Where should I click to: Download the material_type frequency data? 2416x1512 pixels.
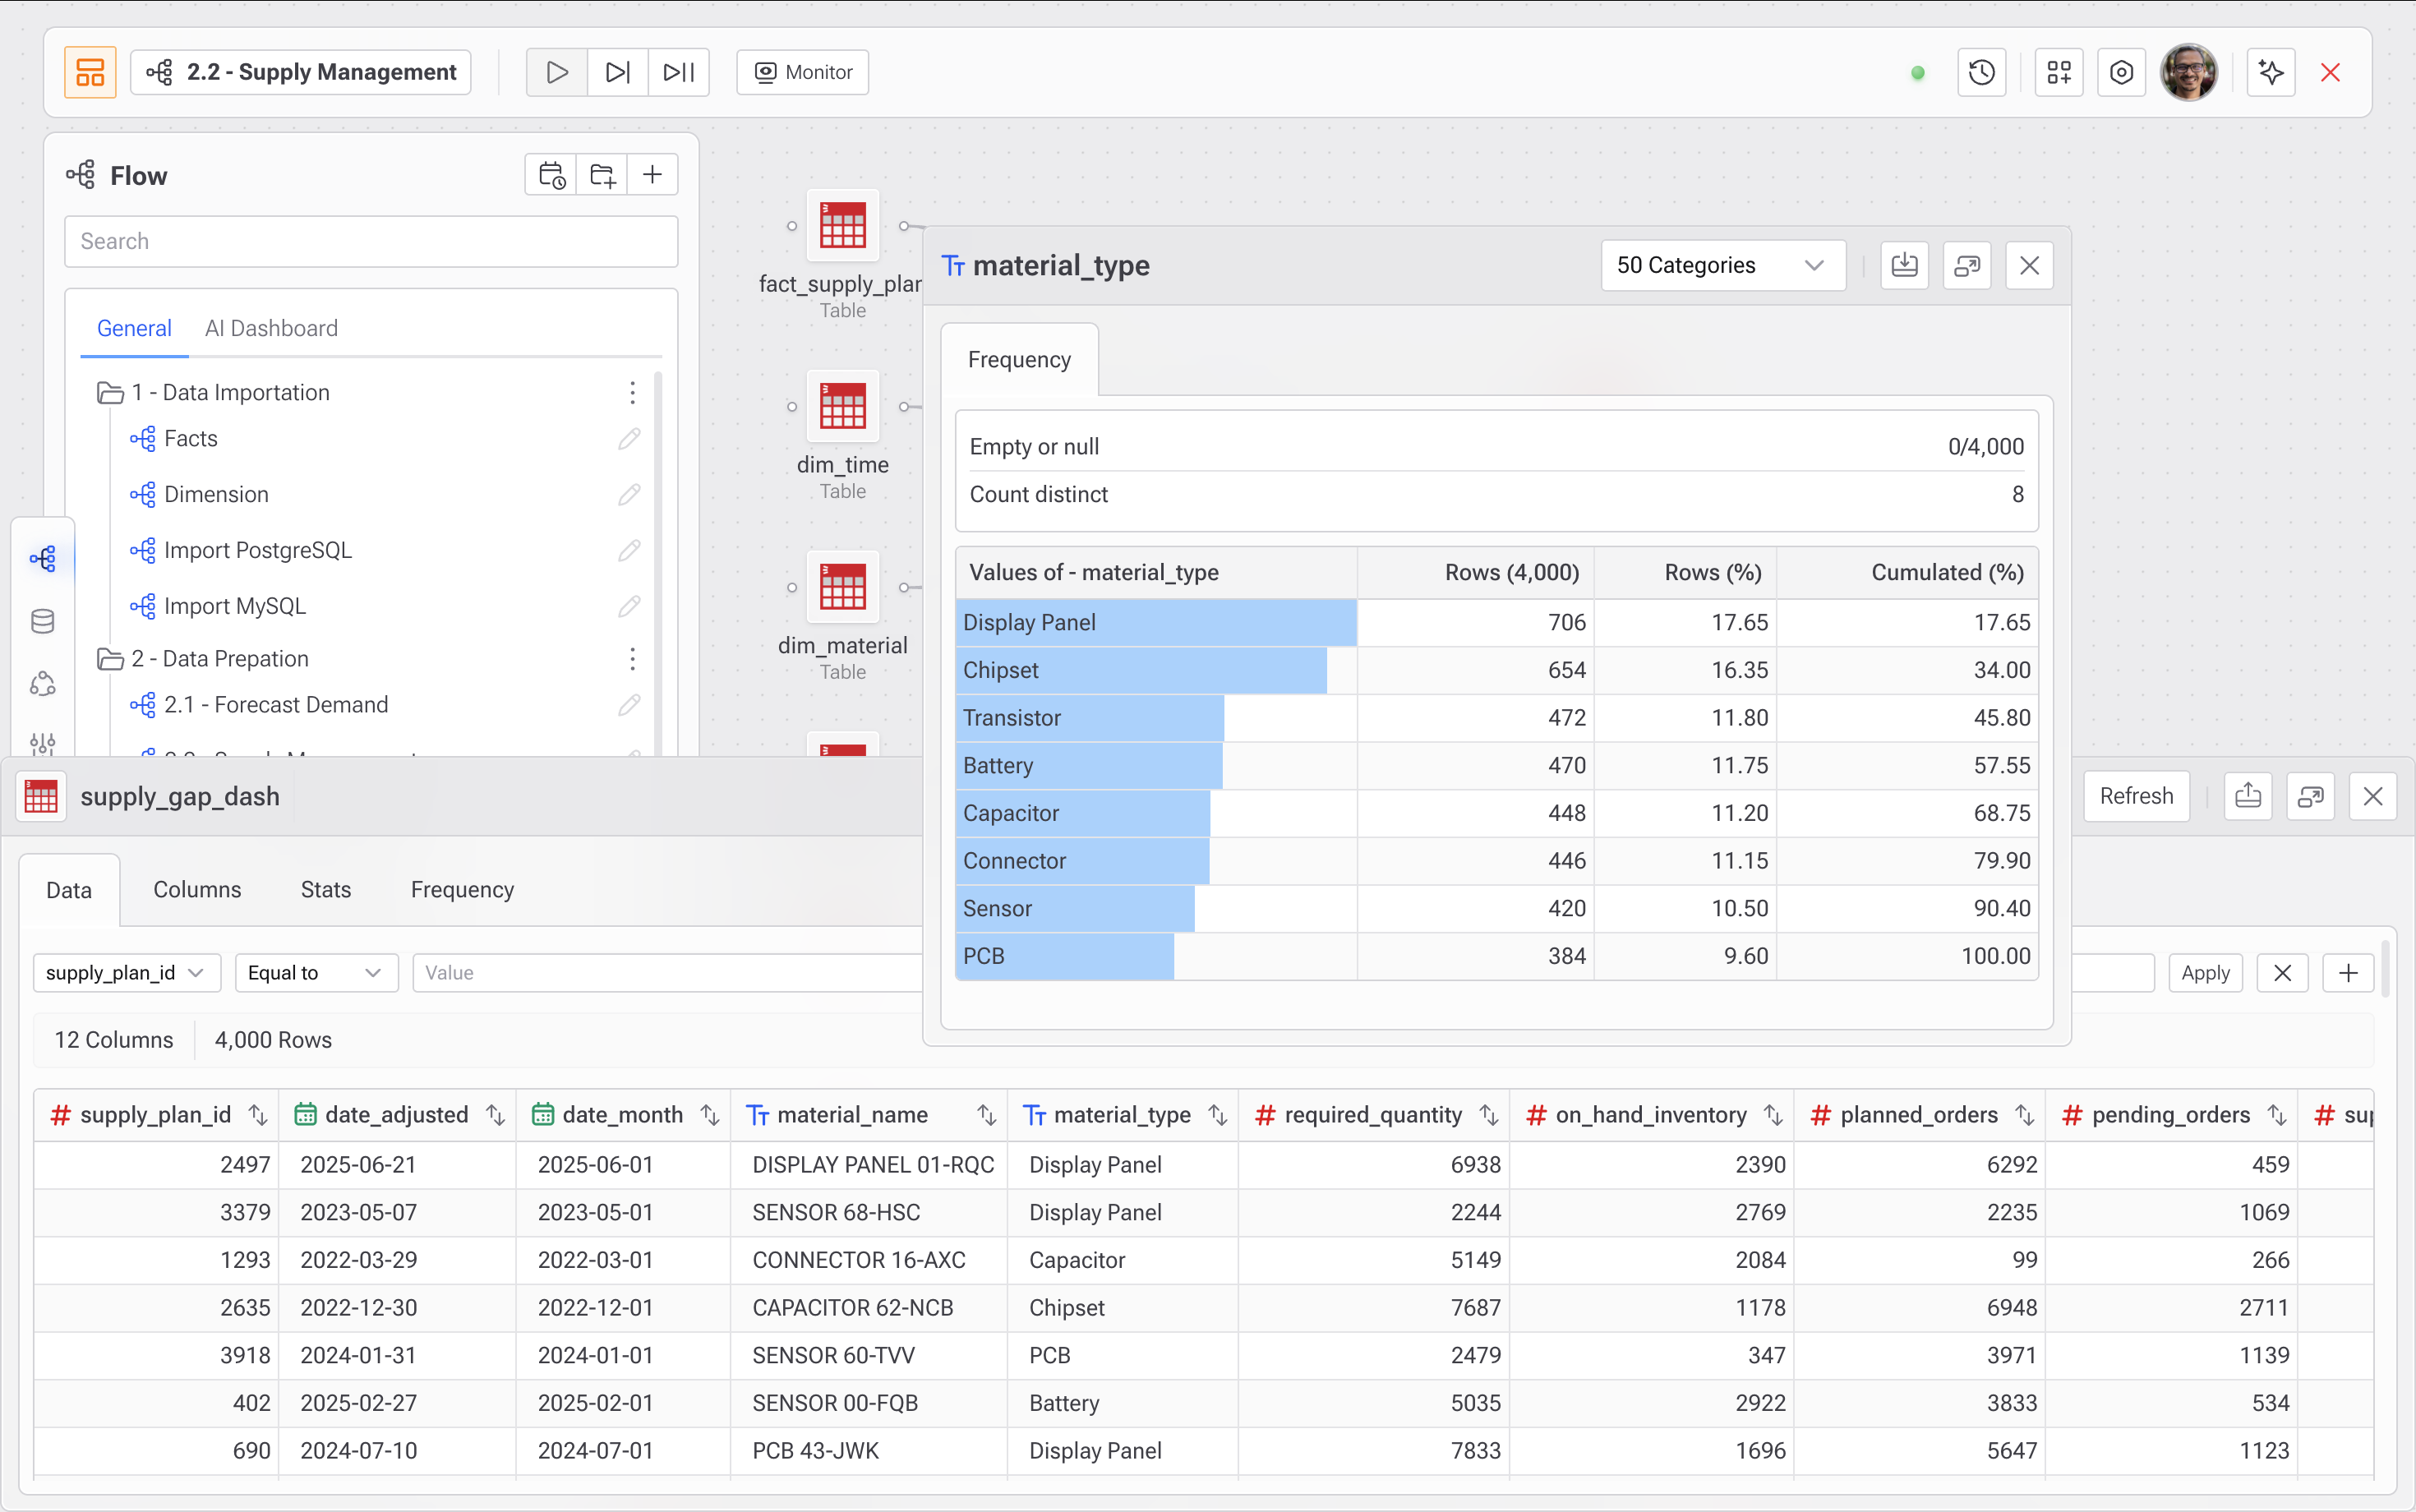click(1904, 265)
